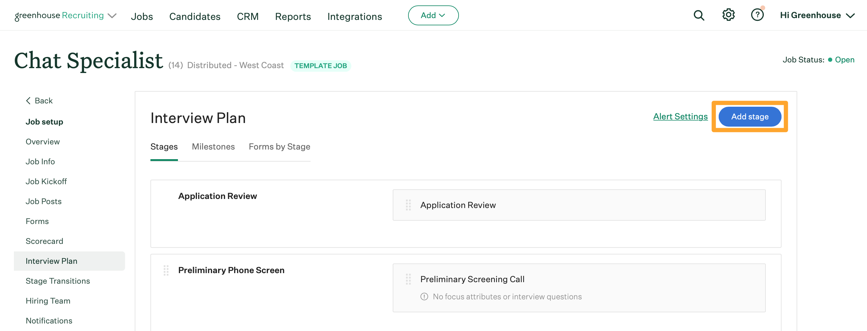
Task: Click the bold Application Review stage title
Action: (x=218, y=196)
